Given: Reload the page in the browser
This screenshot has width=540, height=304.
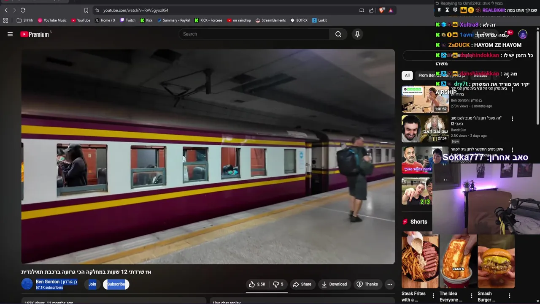Looking at the screenshot, I should point(23,10).
